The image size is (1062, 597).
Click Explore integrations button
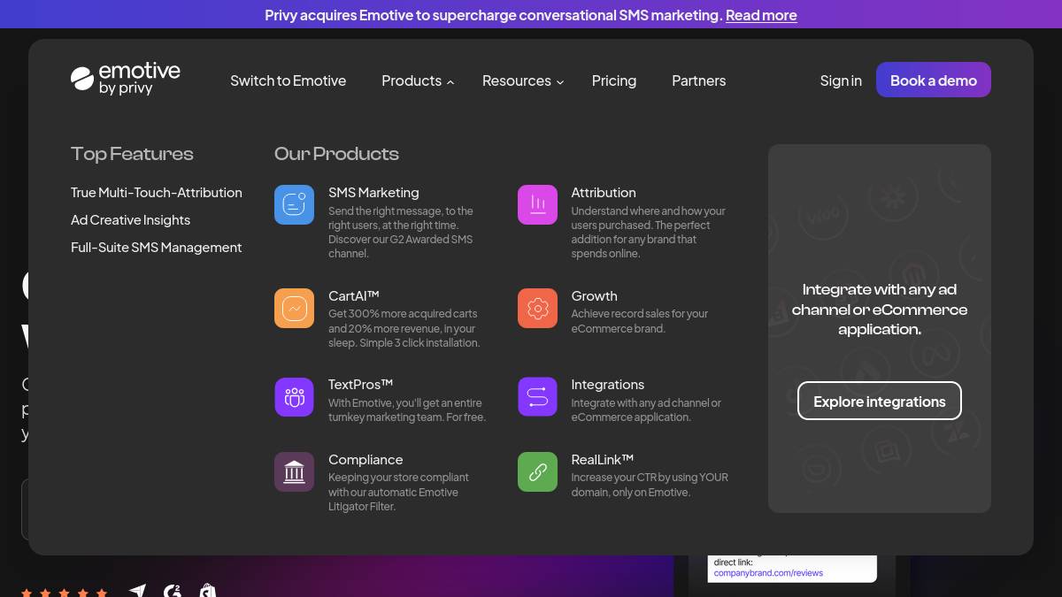pos(880,401)
